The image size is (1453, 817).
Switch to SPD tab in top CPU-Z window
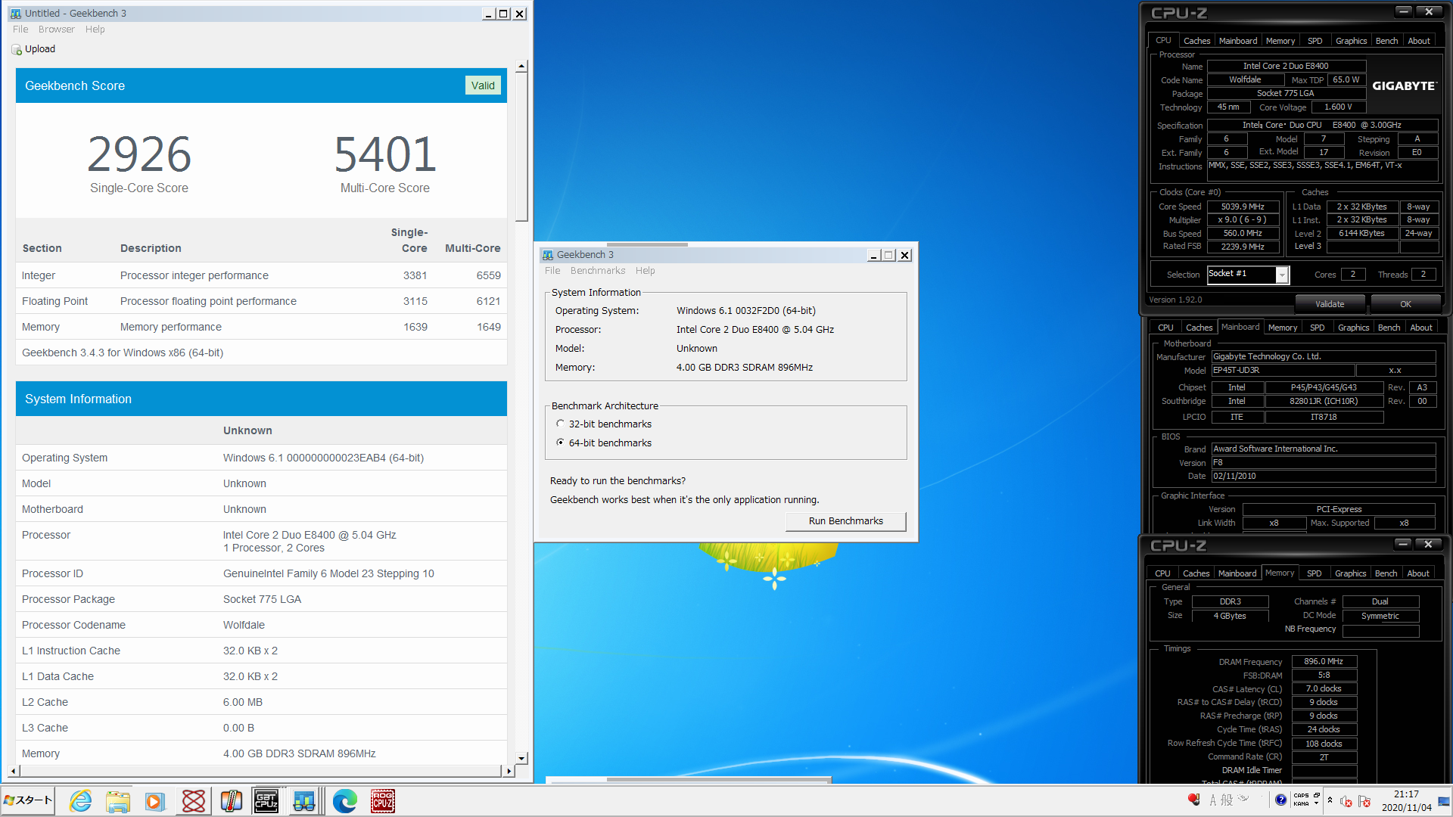1315,41
